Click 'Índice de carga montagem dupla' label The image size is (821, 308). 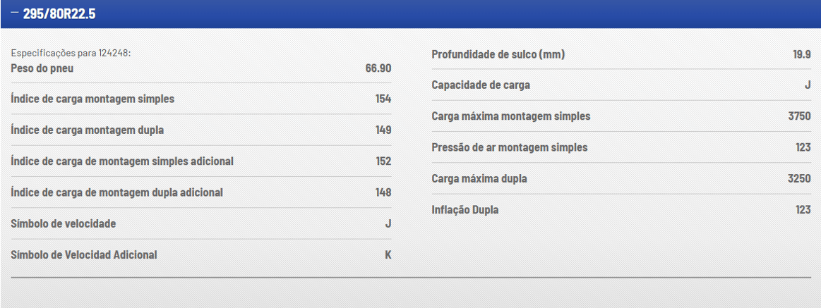tap(88, 130)
